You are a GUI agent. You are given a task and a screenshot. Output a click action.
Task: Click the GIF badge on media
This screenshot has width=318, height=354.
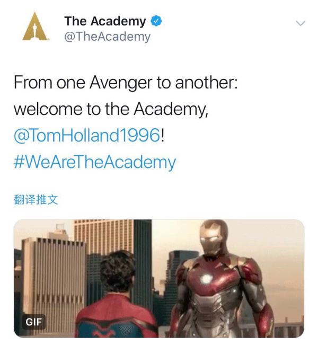33,322
